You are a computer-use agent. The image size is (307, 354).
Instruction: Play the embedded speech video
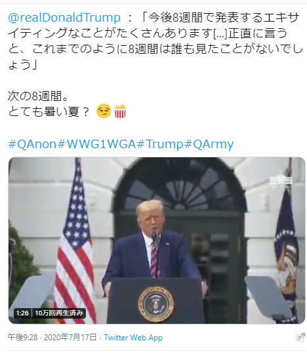click(157, 241)
